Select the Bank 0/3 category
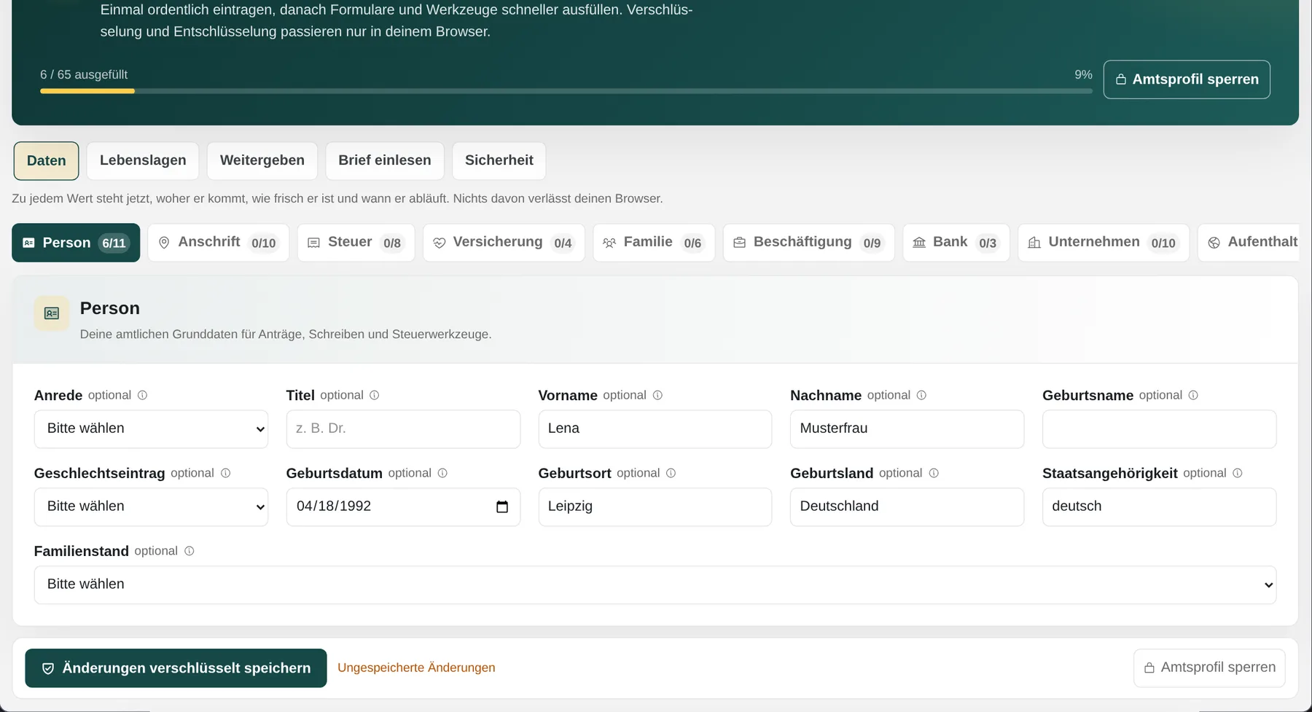Viewport: 1312px width, 712px height. [x=956, y=243]
